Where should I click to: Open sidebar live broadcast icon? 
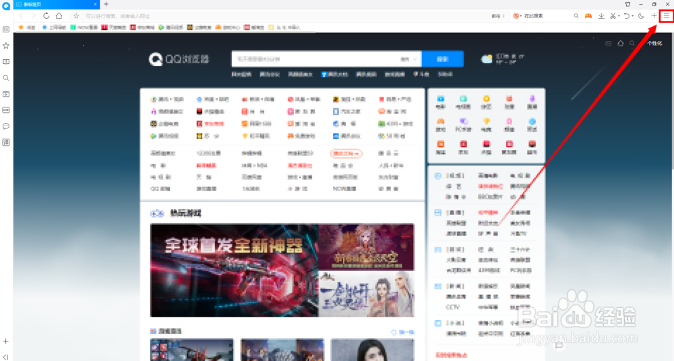6,110
